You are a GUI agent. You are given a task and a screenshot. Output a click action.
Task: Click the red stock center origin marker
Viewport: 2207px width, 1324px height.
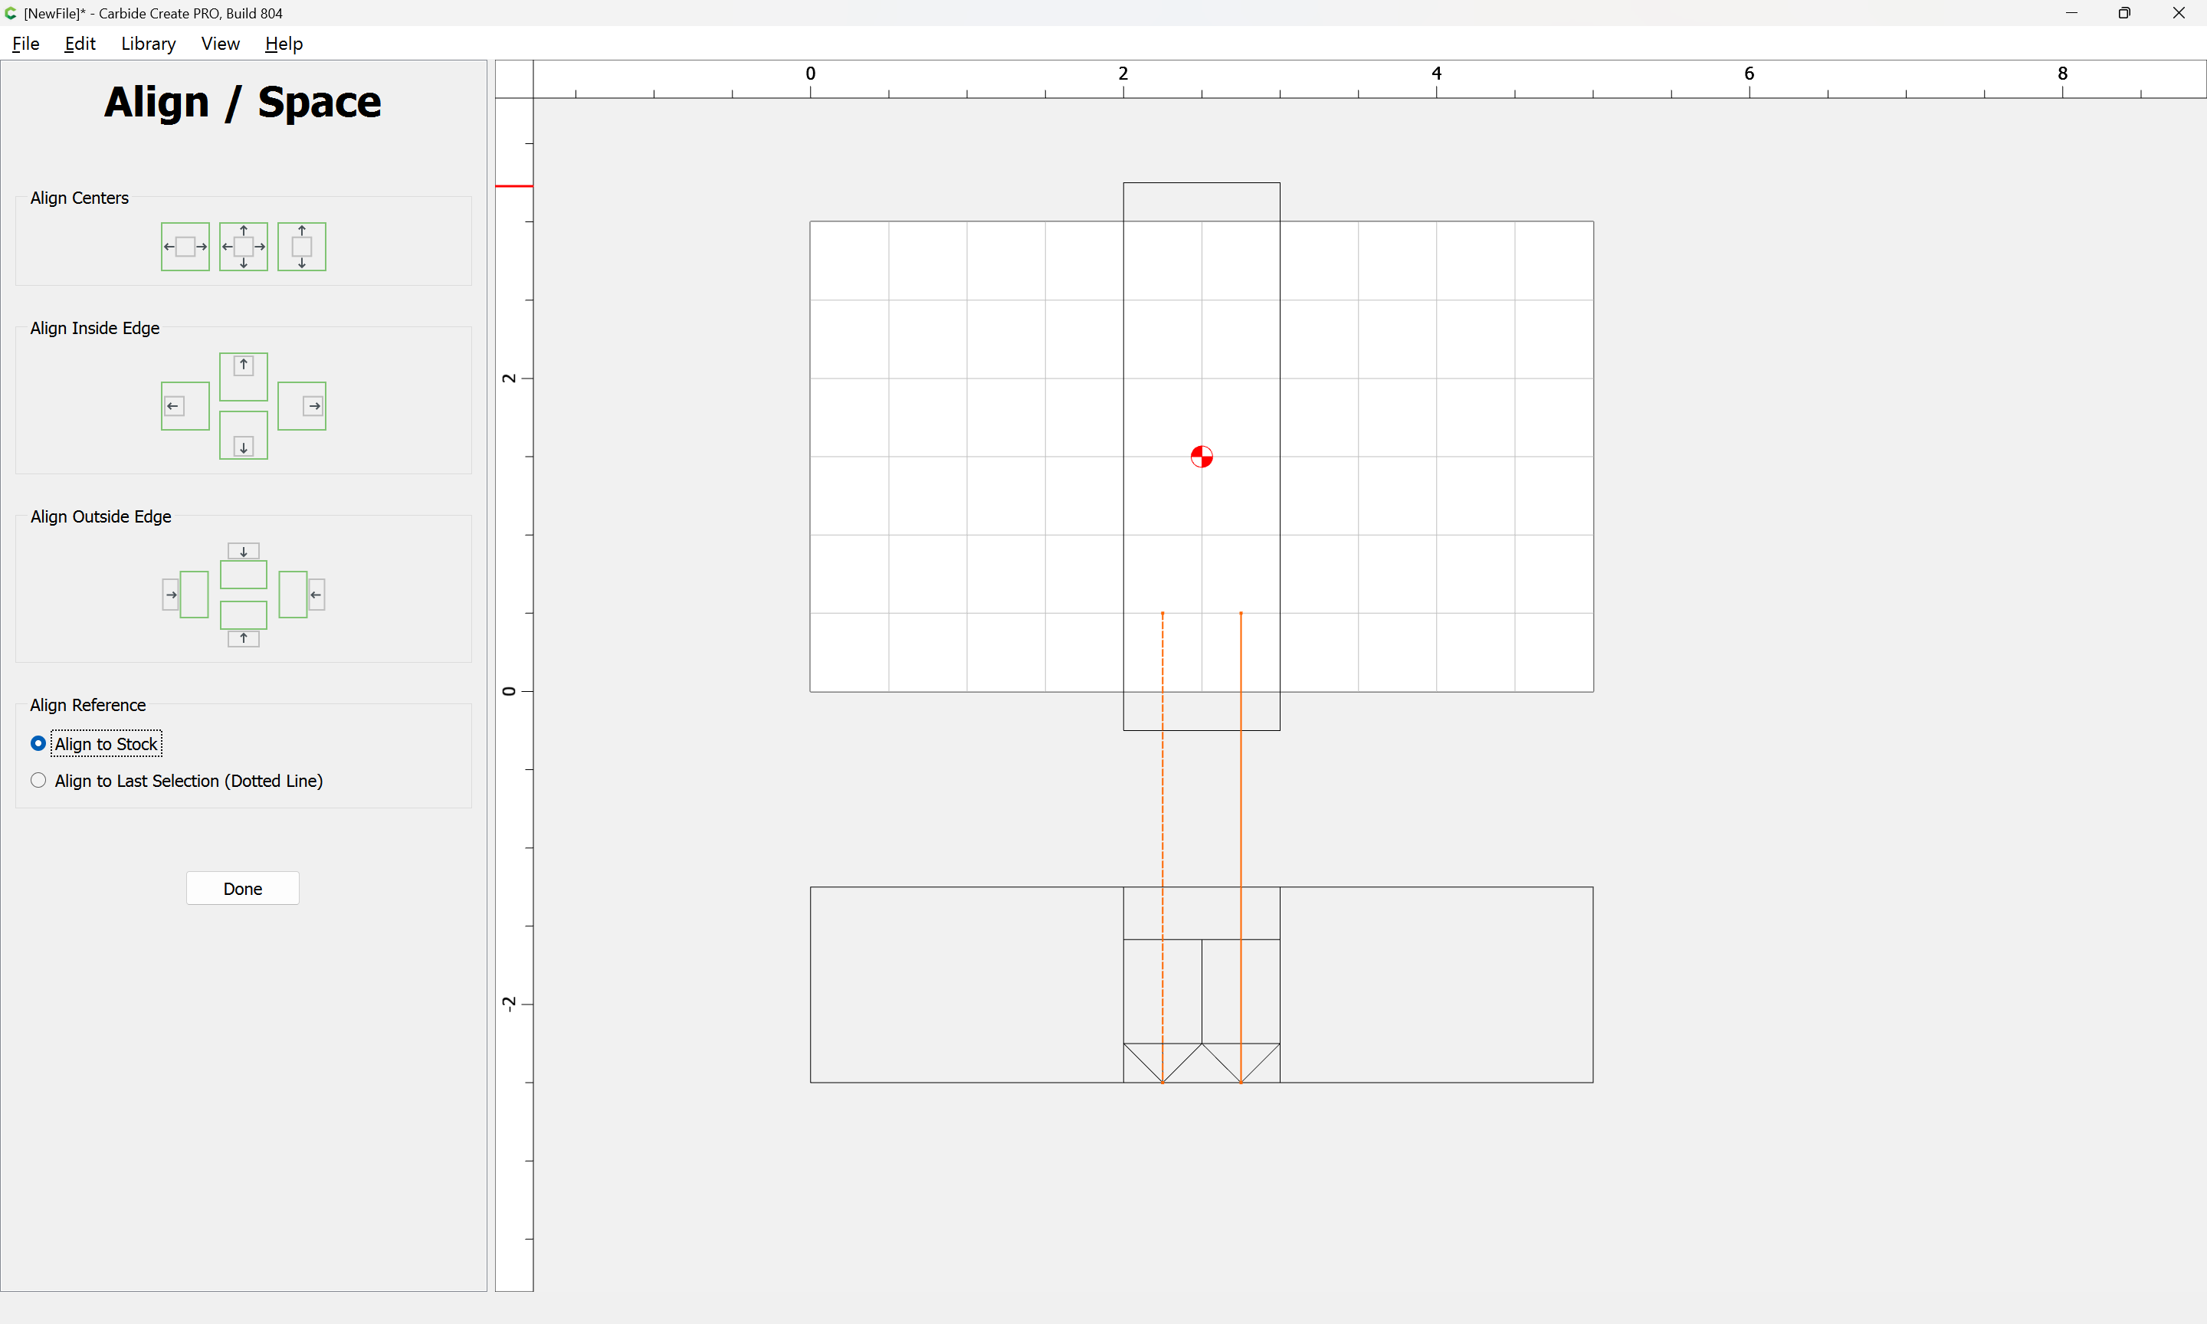pyautogui.click(x=1202, y=457)
